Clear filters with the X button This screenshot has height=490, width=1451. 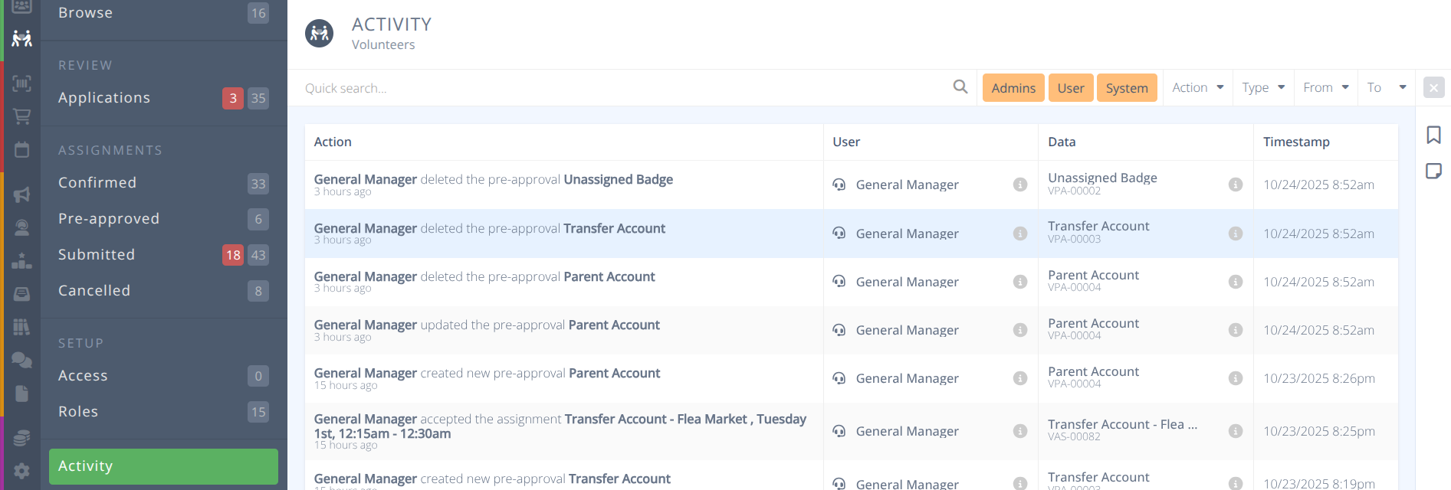(1433, 88)
